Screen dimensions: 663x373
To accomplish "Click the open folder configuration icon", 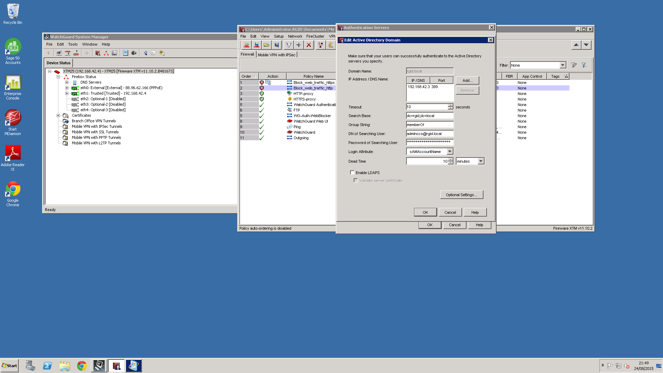I will point(267,45).
